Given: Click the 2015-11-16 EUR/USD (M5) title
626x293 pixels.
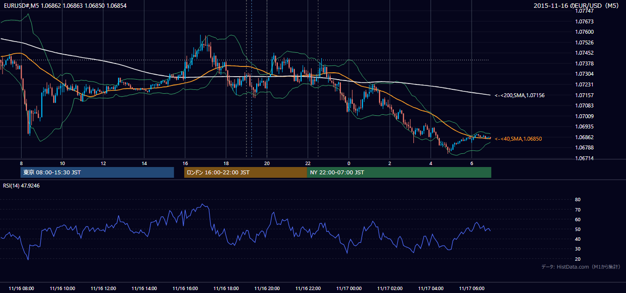Looking at the screenshot, I should coord(577,5).
